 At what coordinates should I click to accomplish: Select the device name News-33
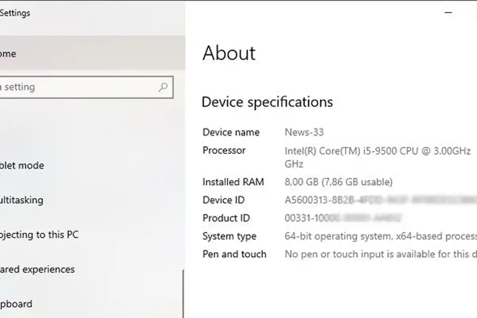pyautogui.click(x=304, y=132)
